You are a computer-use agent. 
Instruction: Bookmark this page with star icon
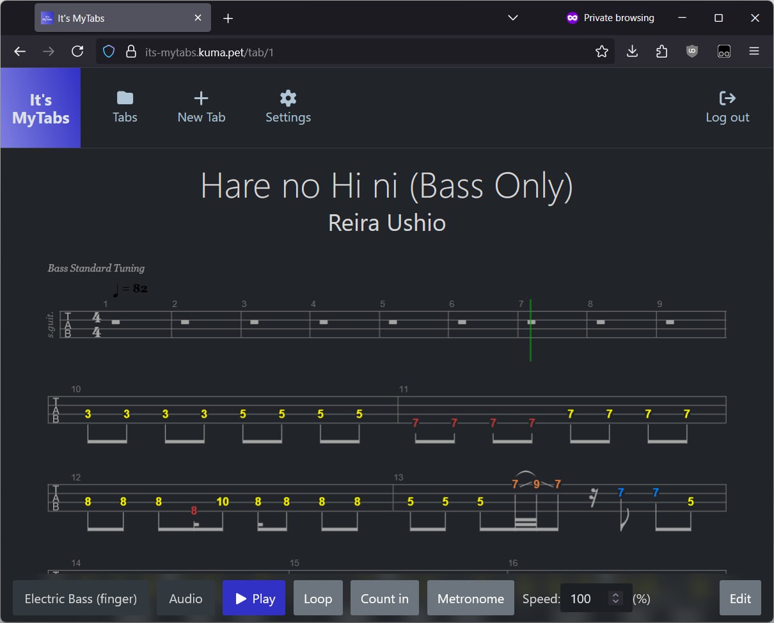pyautogui.click(x=601, y=52)
